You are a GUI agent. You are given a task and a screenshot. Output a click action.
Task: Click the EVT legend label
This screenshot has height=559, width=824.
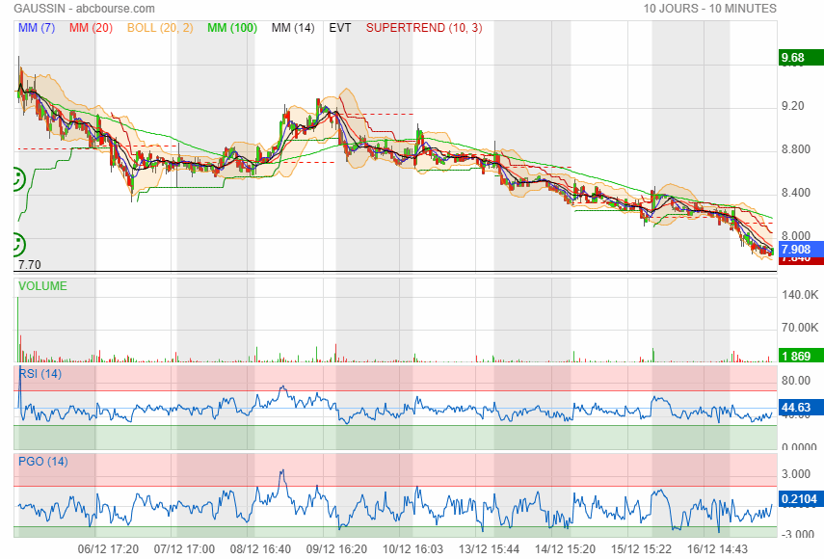point(340,28)
